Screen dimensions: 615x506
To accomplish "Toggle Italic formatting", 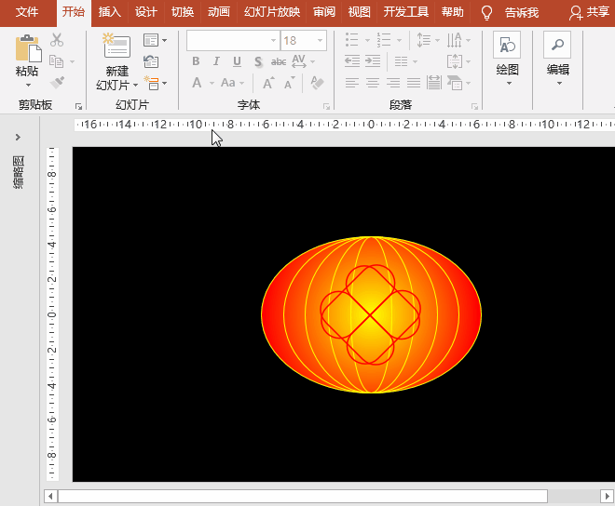I will 216,61.
